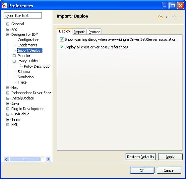This screenshot has width=186, height=179.
Task: Expand the XML tree node
Action: pos(8,125)
